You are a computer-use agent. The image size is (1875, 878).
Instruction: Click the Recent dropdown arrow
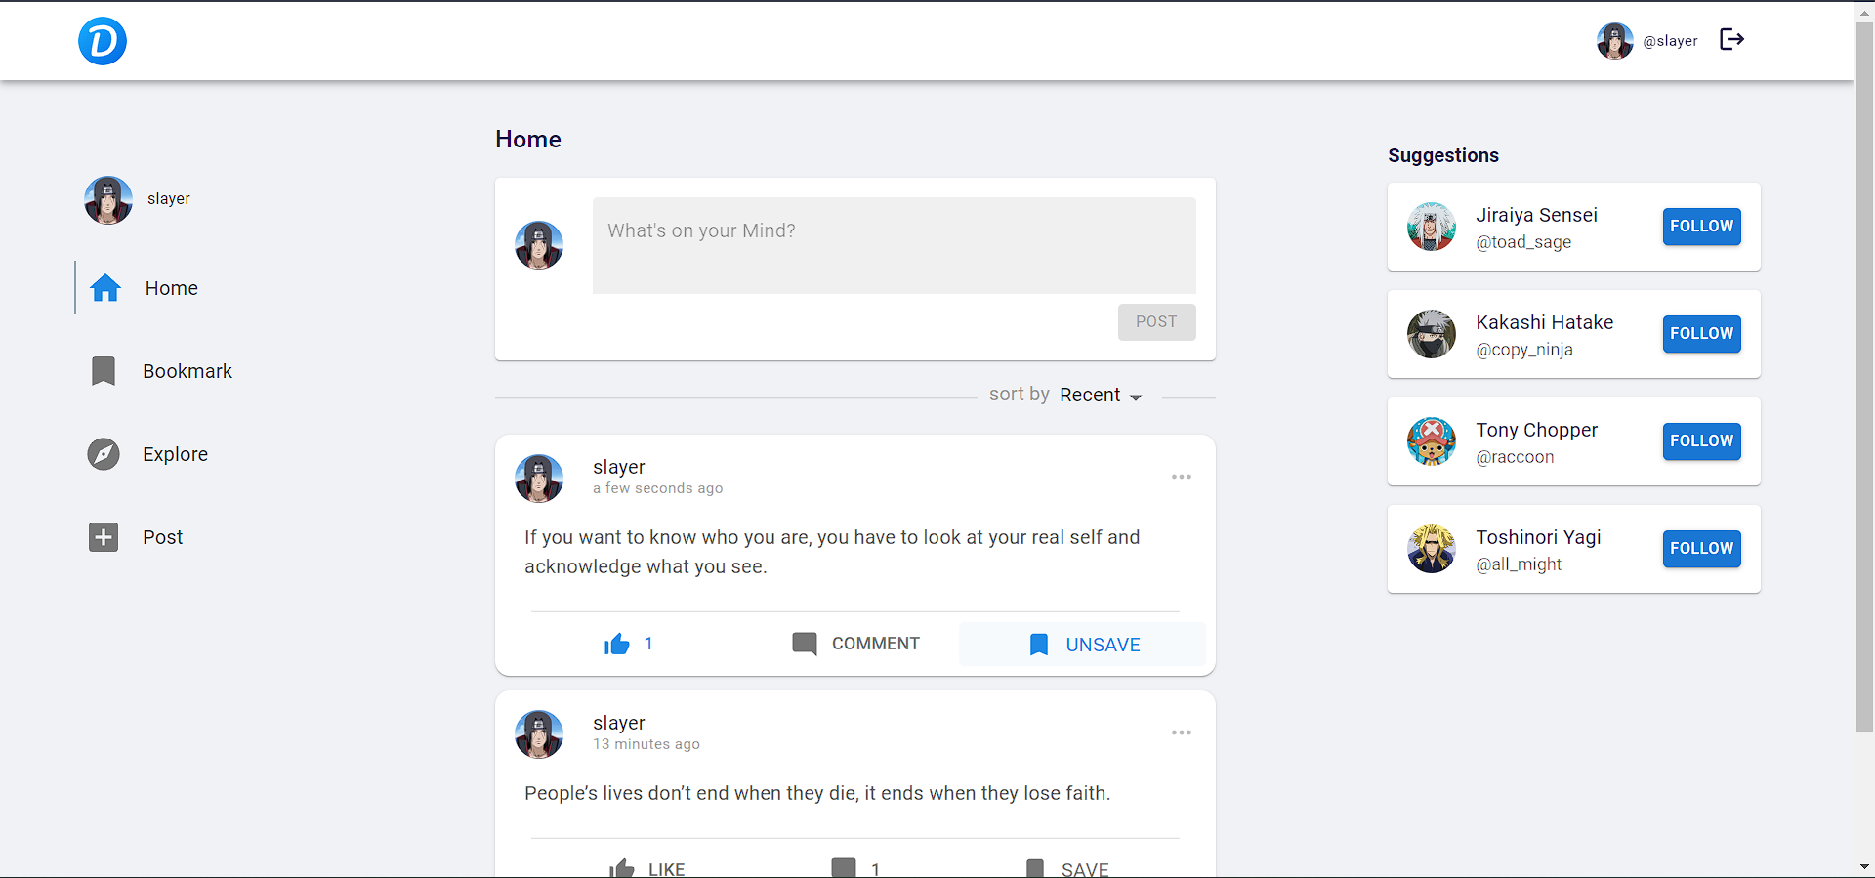pos(1136,397)
